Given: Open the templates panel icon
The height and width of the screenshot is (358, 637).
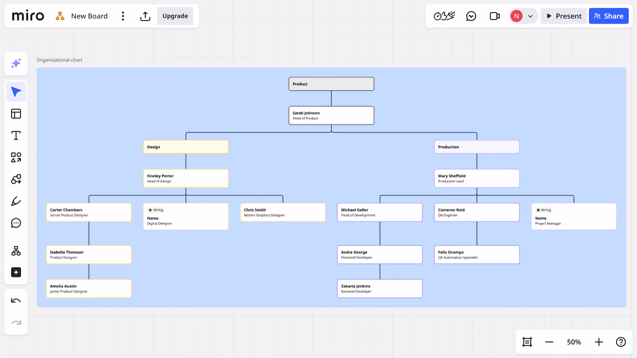Looking at the screenshot, I should tap(16, 114).
